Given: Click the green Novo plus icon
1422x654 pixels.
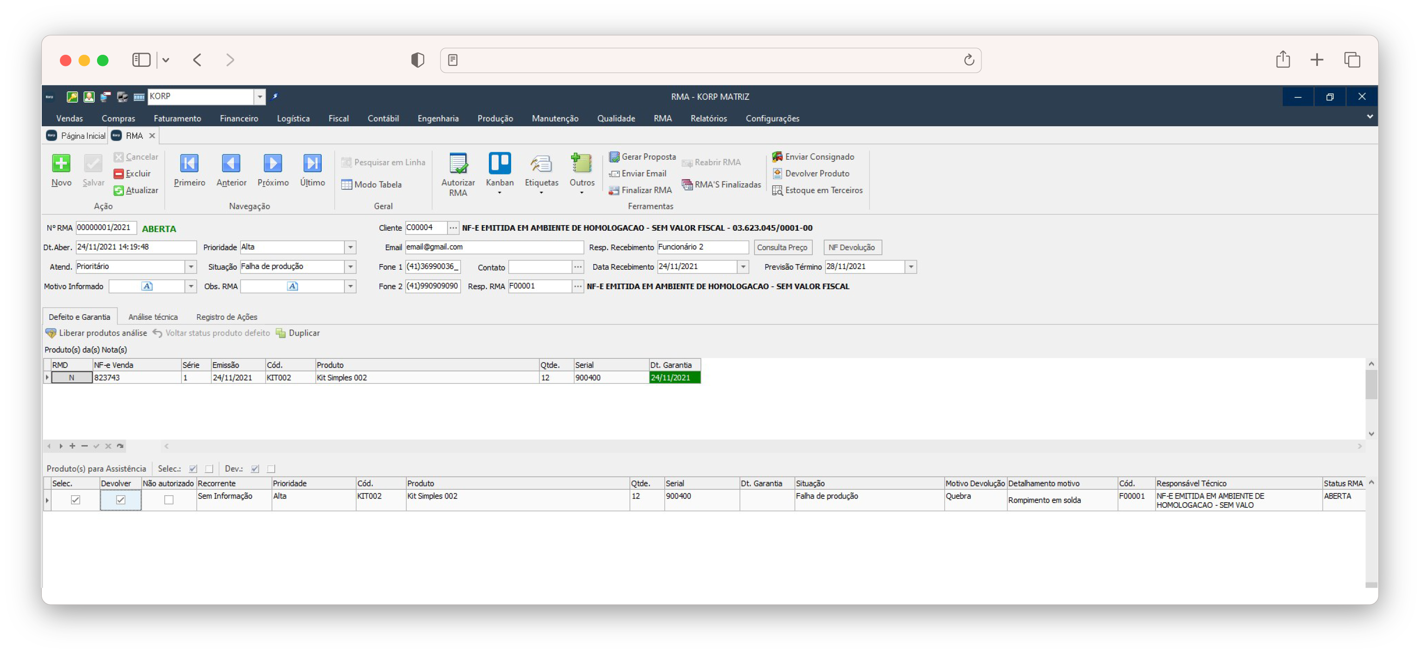Looking at the screenshot, I should pyautogui.click(x=61, y=163).
